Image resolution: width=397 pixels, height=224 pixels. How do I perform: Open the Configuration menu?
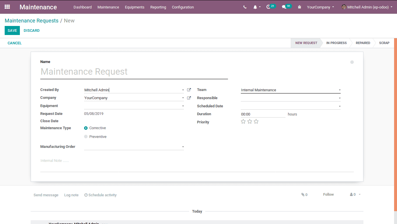pos(183,7)
